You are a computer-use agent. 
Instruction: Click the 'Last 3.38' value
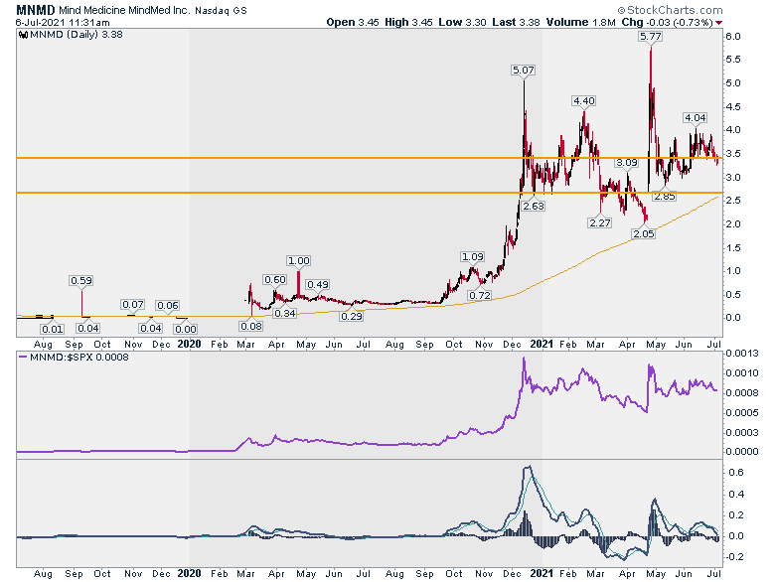pyautogui.click(x=516, y=22)
